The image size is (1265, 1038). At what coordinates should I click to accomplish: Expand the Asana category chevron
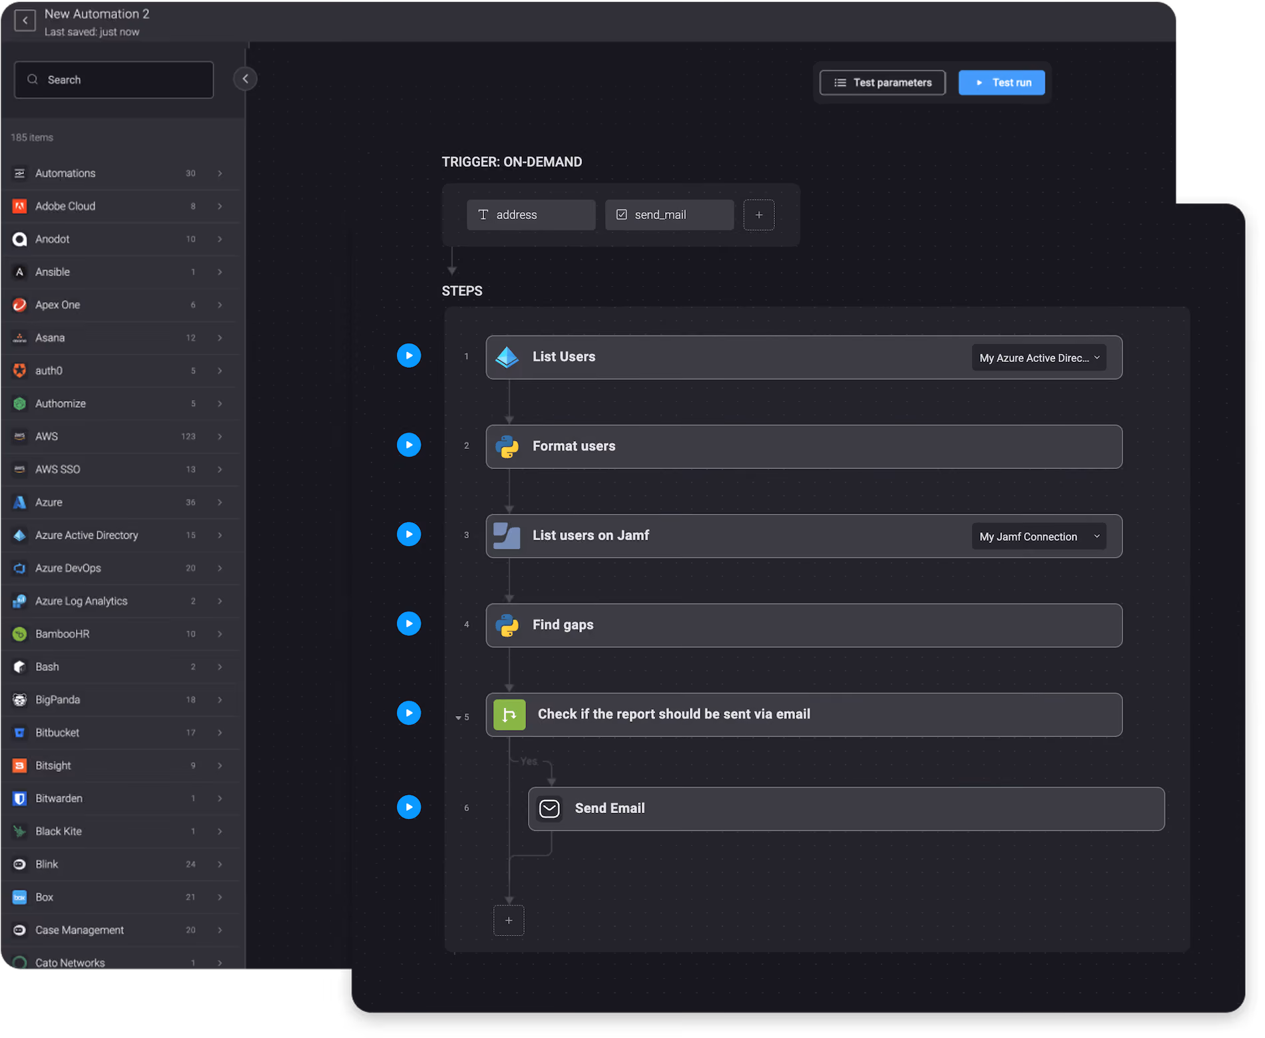220,338
